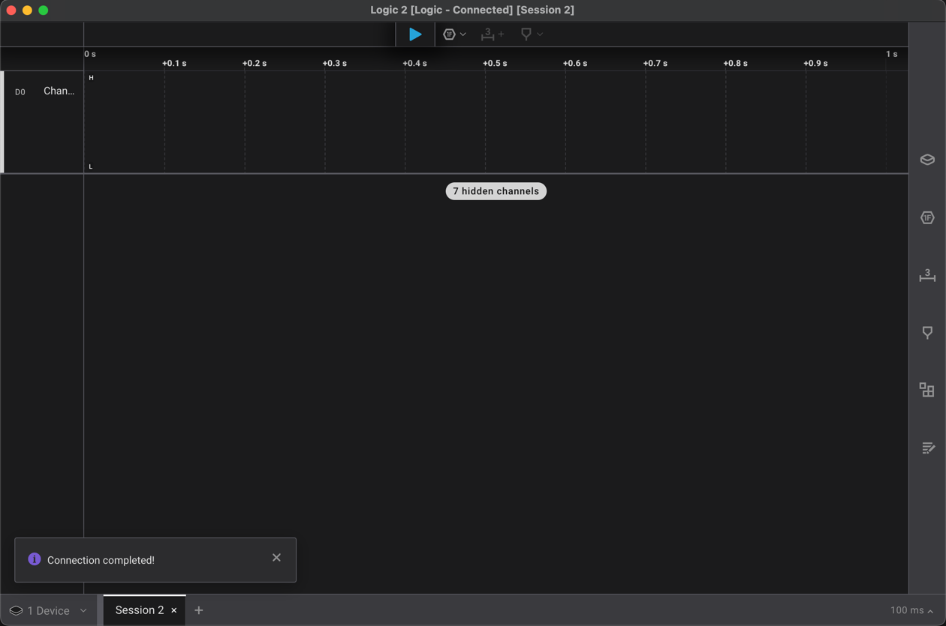
Task: Open the Device Settings panel in right sidebar
Action: [x=927, y=160]
